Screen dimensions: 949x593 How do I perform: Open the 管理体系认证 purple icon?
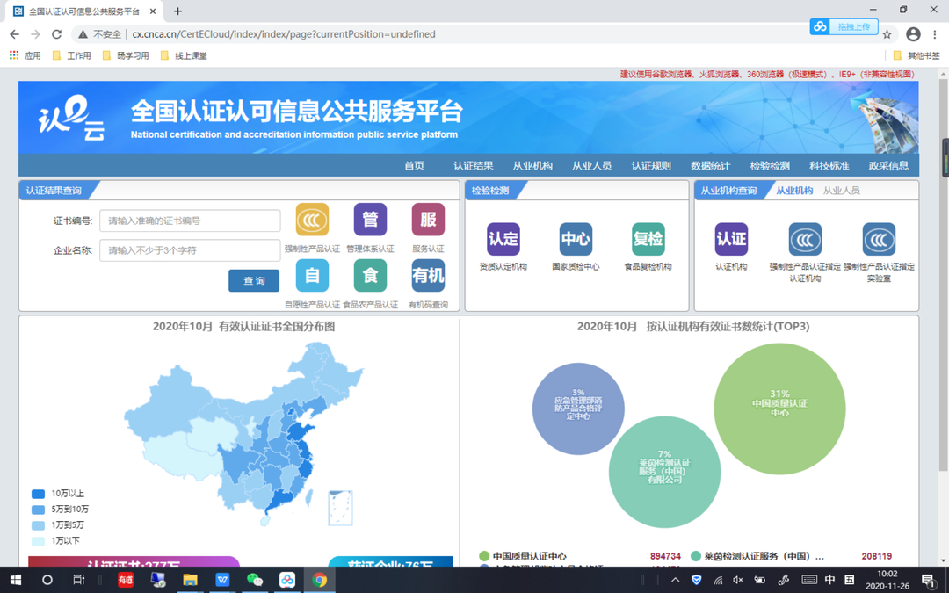(371, 219)
